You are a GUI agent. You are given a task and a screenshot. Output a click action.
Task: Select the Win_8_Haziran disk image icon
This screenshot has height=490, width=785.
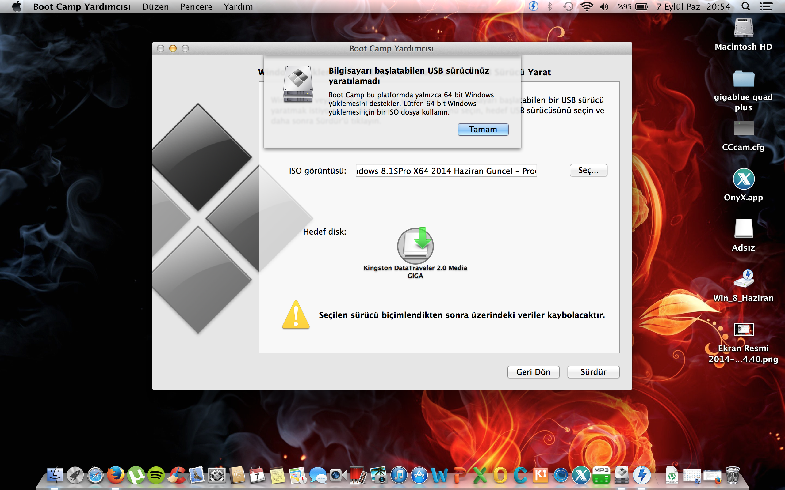point(744,279)
